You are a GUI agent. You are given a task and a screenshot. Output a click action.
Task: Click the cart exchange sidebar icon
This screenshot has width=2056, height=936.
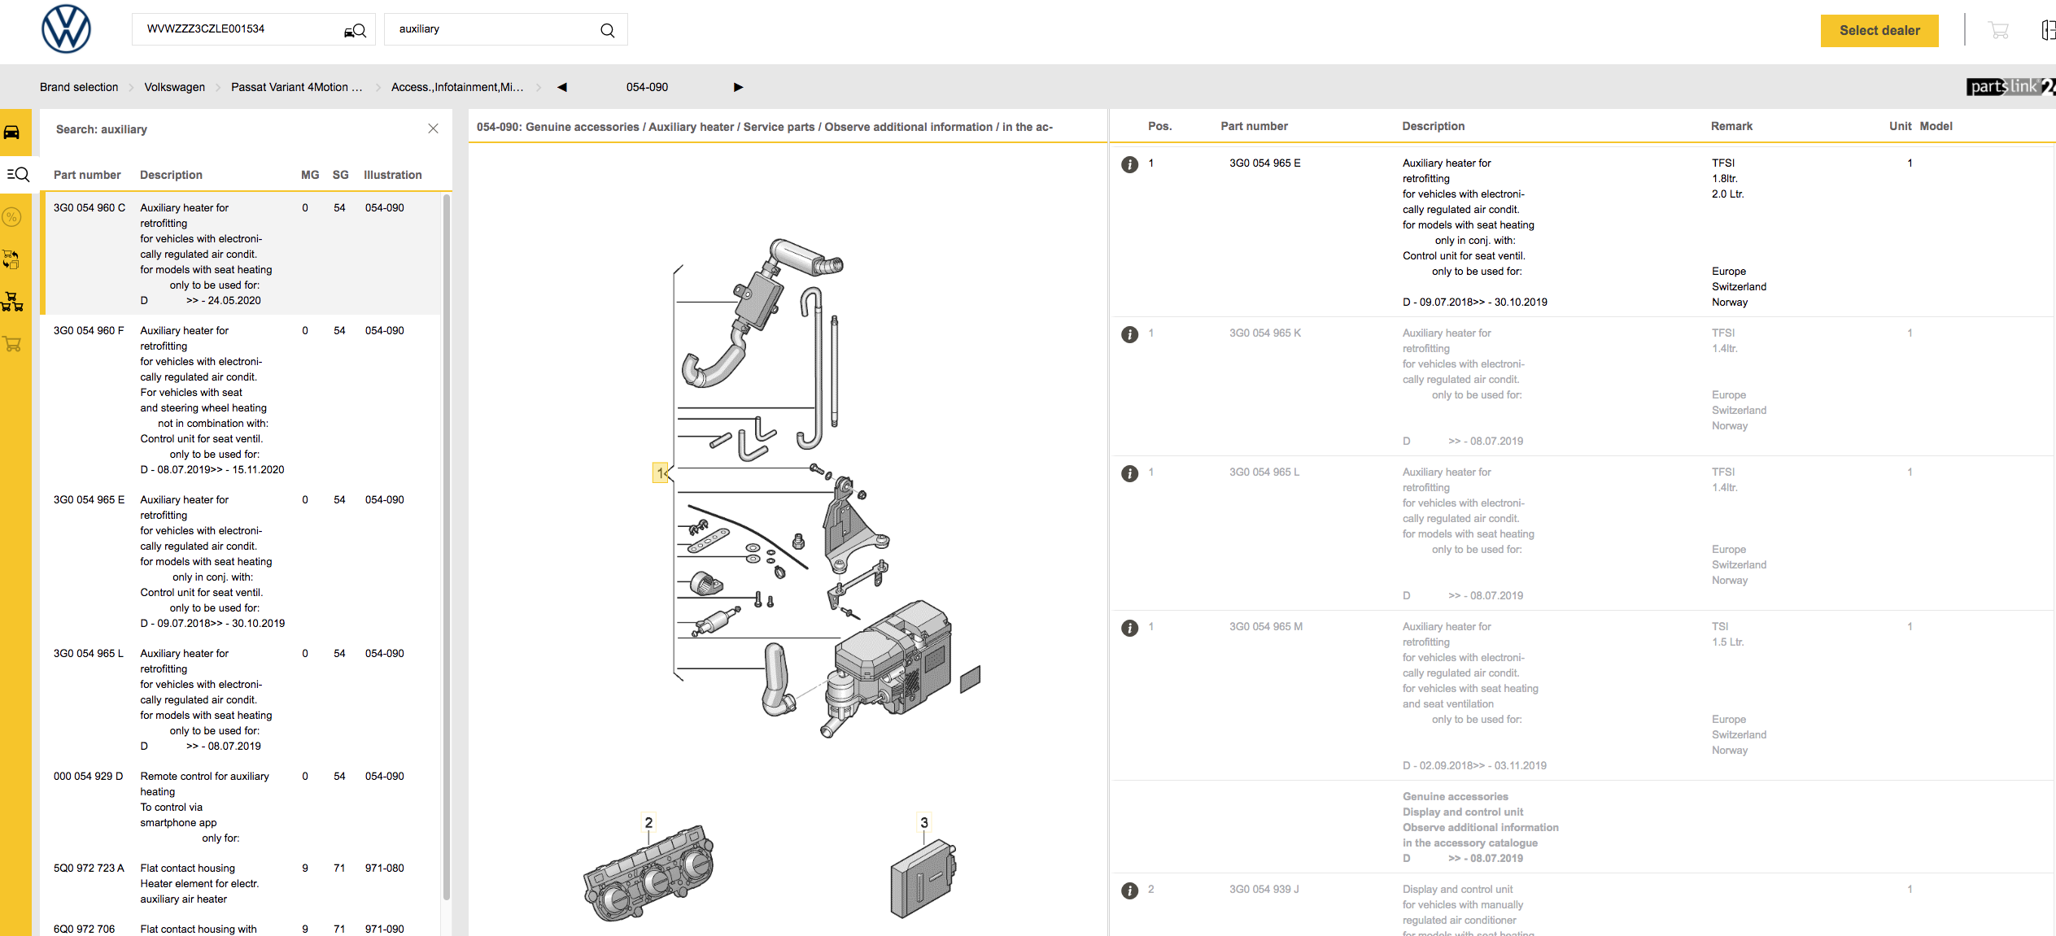click(x=12, y=259)
